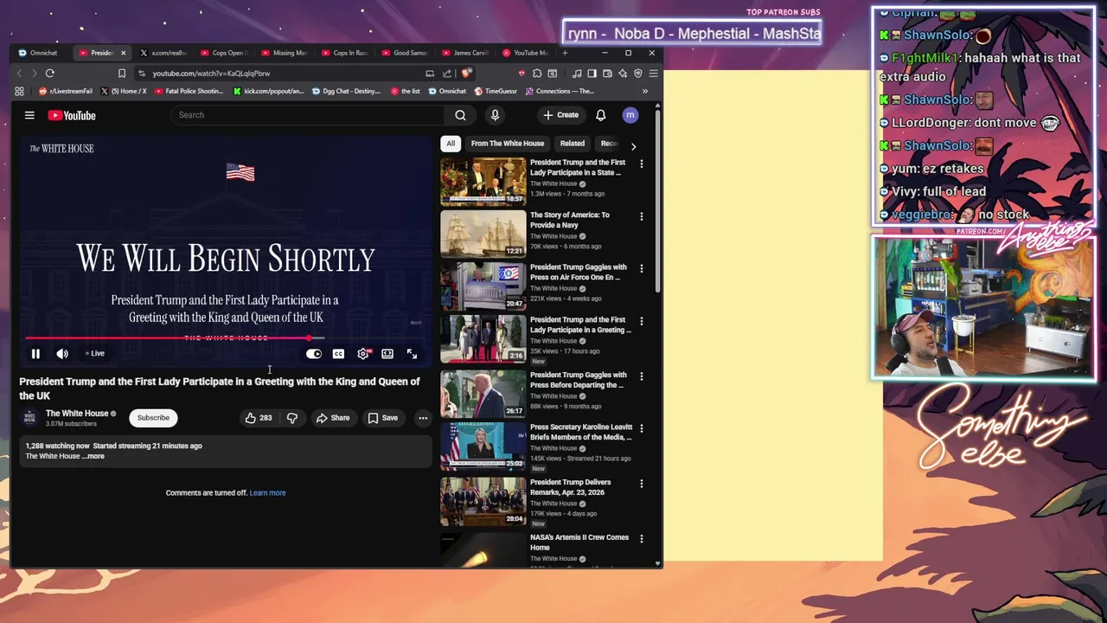Open a new browser tab
This screenshot has height=623, width=1107.
point(565,53)
